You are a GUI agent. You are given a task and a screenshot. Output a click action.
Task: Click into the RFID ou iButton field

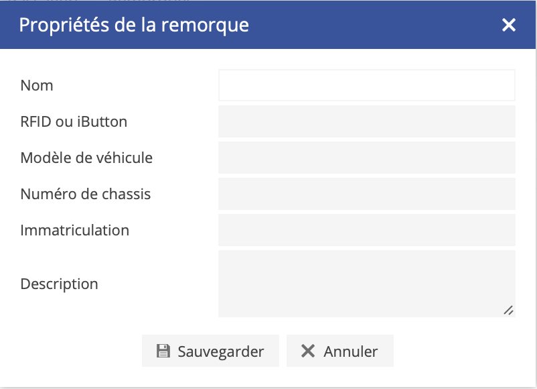tap(366, 121)
